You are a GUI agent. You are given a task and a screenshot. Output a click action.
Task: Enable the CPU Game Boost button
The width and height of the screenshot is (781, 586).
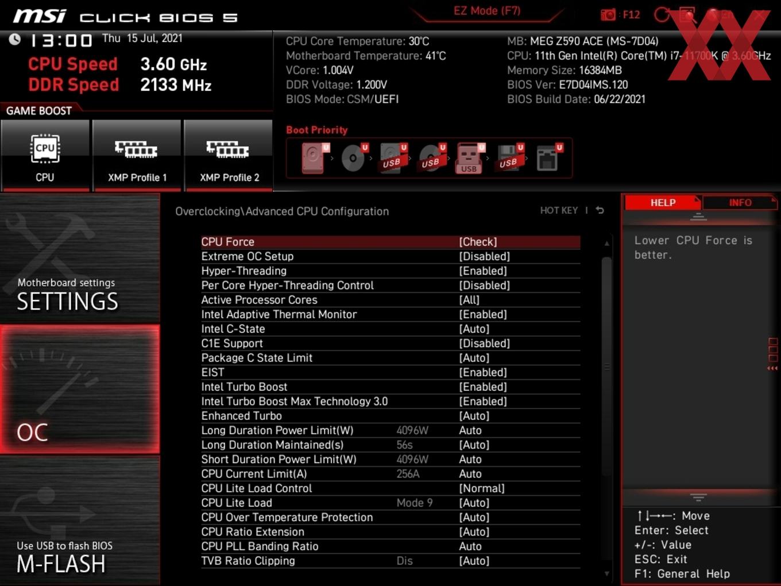pyautogui.click(x=45, y=155)
